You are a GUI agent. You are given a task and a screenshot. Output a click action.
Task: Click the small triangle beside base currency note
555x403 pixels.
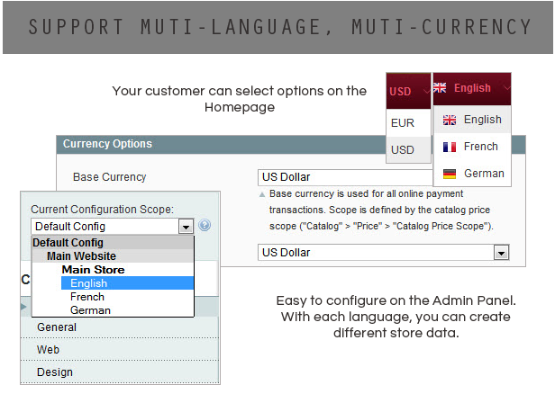[x=262, y=194]
